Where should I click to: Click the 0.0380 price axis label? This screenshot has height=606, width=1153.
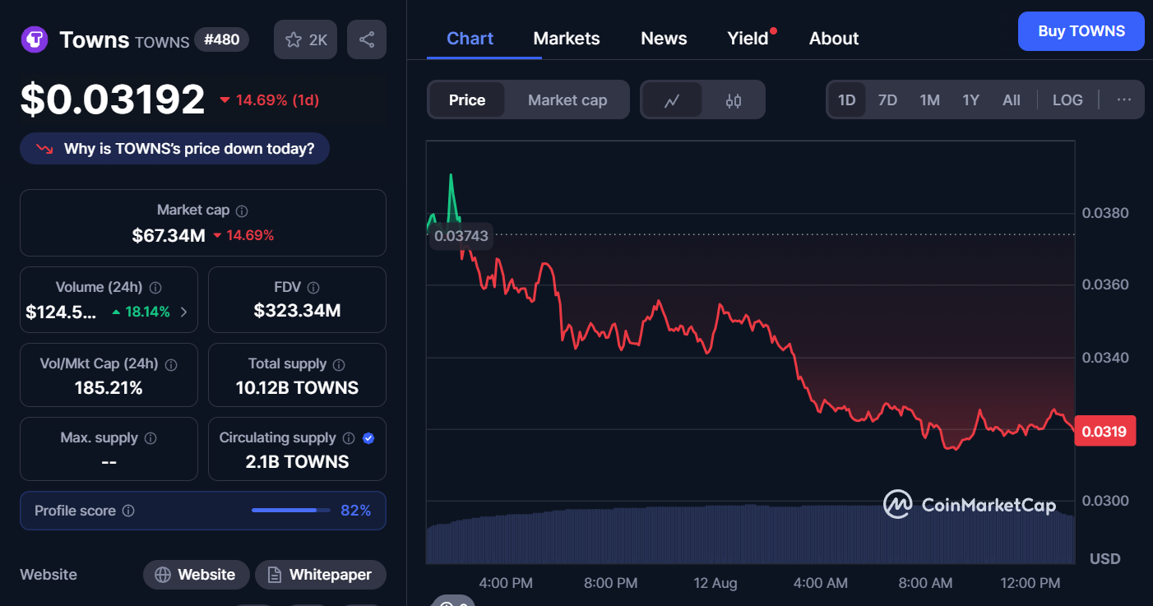pyautogui.click(x=1105, y=213)
